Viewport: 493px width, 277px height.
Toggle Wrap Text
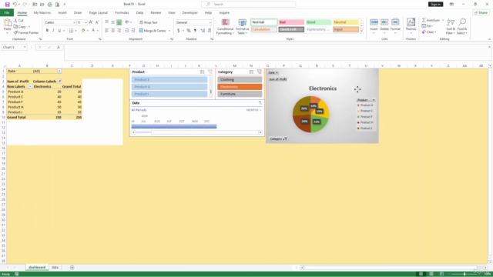point(149,22)
